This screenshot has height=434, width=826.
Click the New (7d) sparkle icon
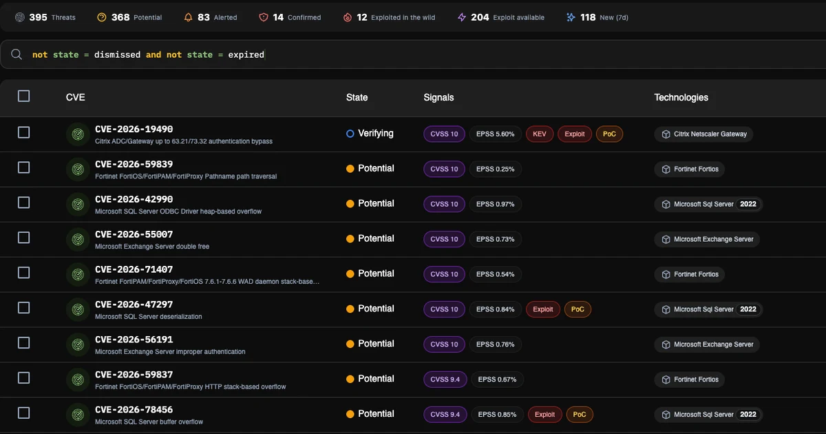tap(571, 17)
